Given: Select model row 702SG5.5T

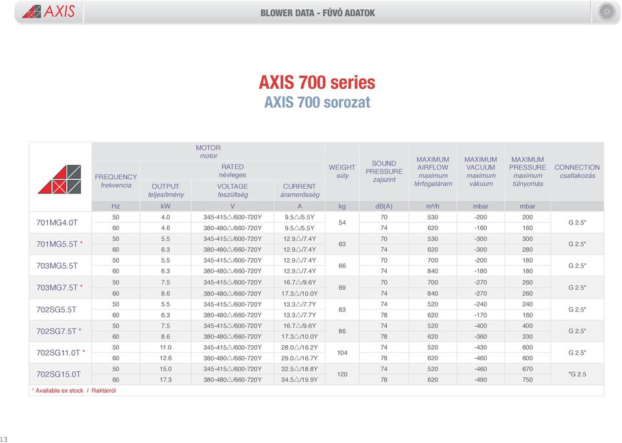Looking at the screenshot, I should [317, 310].
